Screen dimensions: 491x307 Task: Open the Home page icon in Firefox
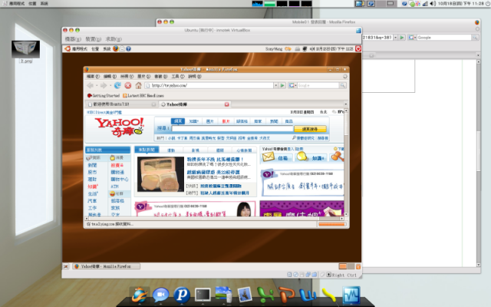coord(138,85)
